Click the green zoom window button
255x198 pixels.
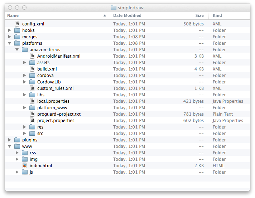(24, 8)
